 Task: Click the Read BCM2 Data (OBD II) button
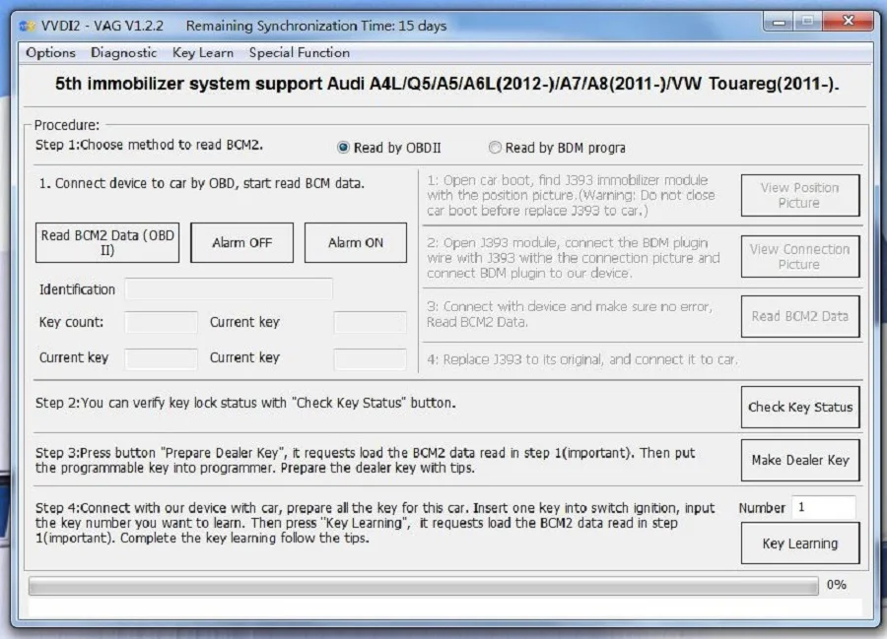click(106, 242)
